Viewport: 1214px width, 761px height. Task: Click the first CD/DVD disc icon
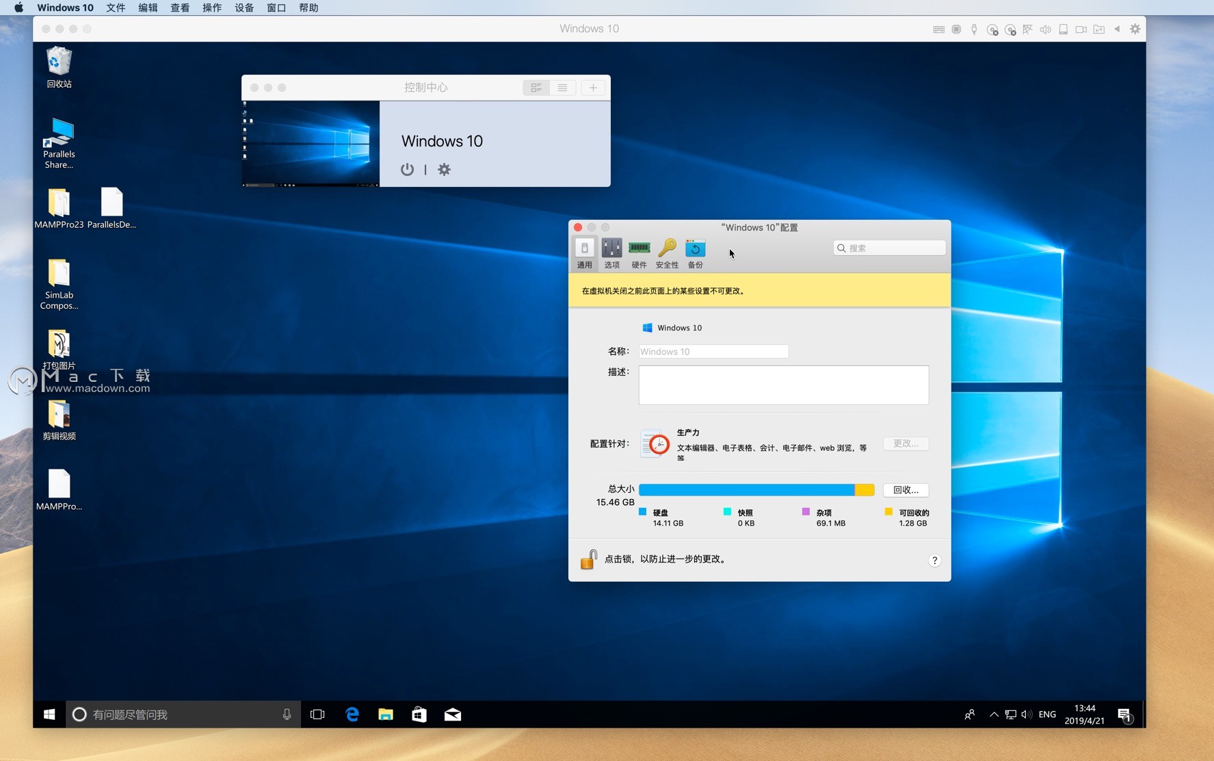click(x=992, y=29)
